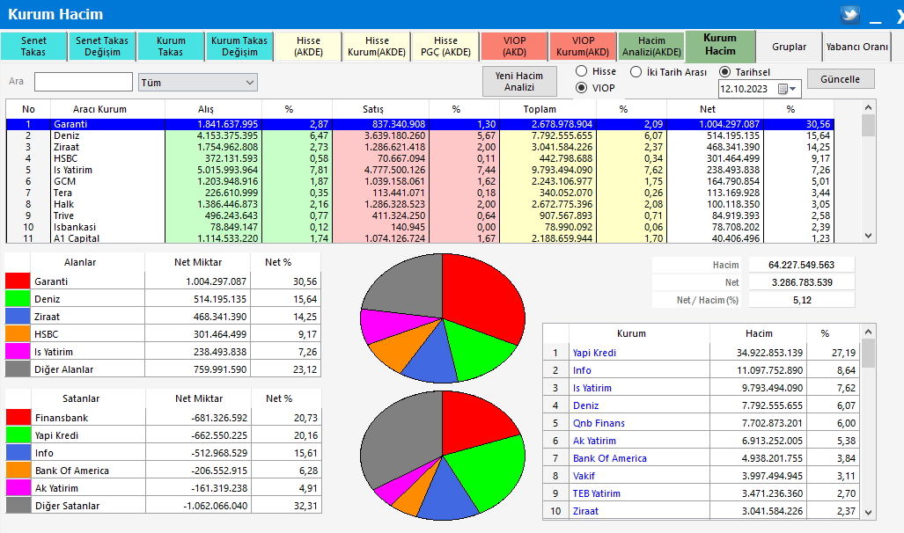
Task: Open the Ziraat link in Kurum list
Action: pyautogui.click(x=585, y=511)
